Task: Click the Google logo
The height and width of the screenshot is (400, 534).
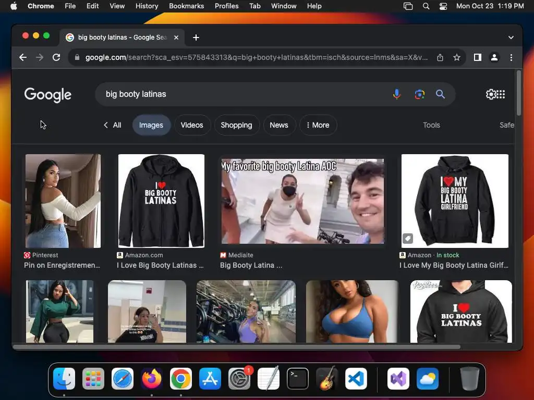Action: pos(47,95)
